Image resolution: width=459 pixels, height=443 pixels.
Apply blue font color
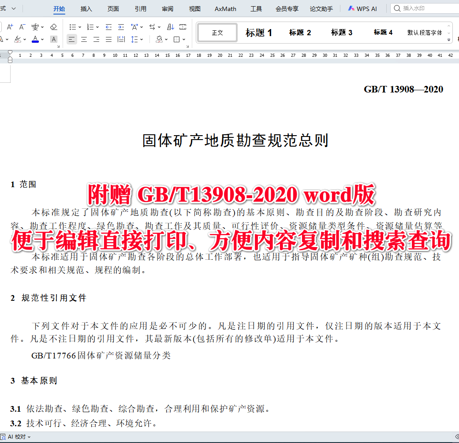coord(35,39)
